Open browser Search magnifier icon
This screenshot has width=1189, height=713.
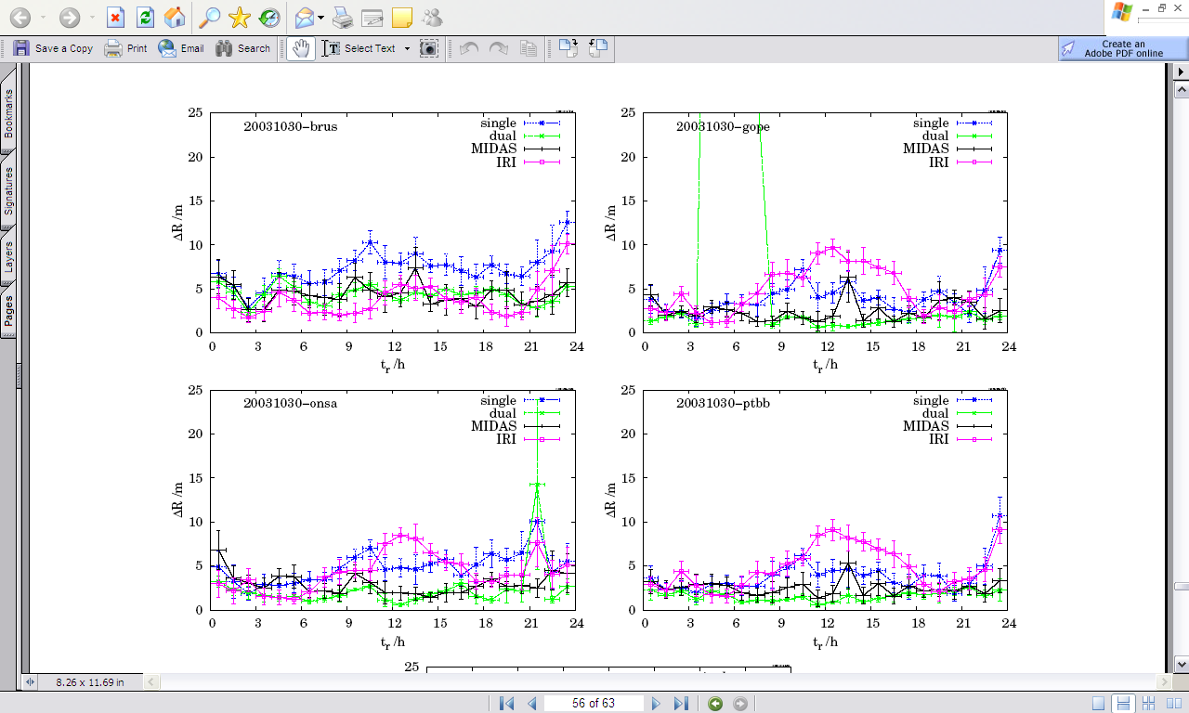tap(211, 18)
